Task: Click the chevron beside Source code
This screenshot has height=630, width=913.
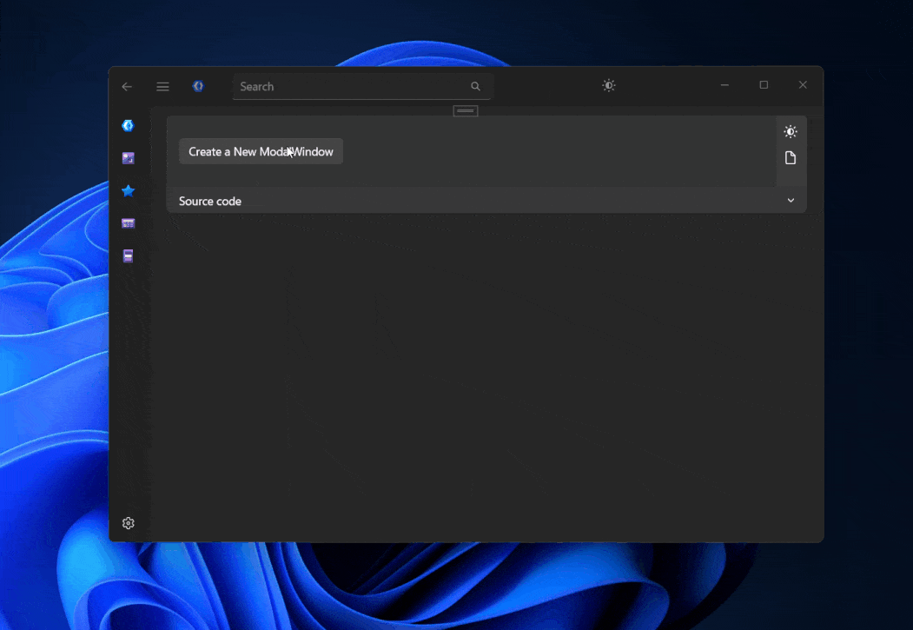Action: click(791, 200)
